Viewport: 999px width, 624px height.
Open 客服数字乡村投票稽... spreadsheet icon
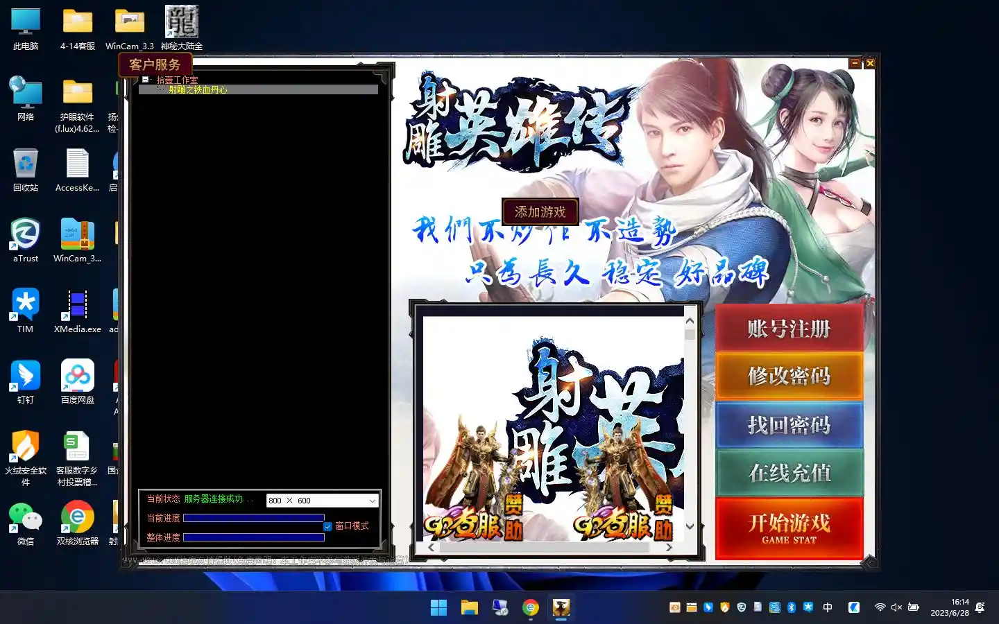coord(78,458)
